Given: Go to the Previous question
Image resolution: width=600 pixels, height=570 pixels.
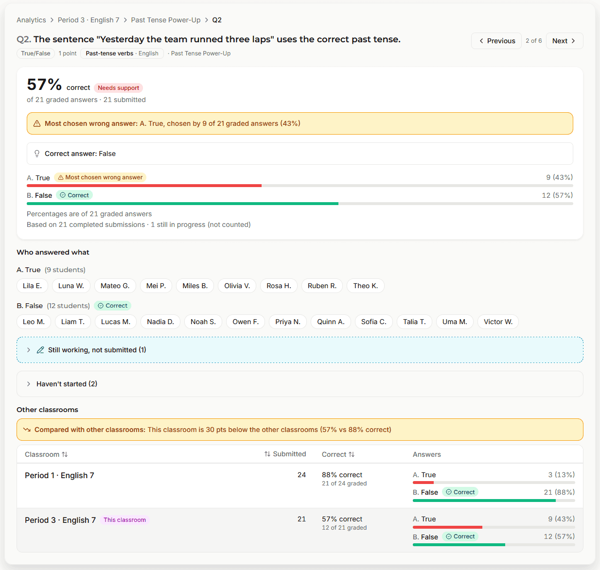Looking at the screenshot, I should pyautogui.click(x=496, y=41).
